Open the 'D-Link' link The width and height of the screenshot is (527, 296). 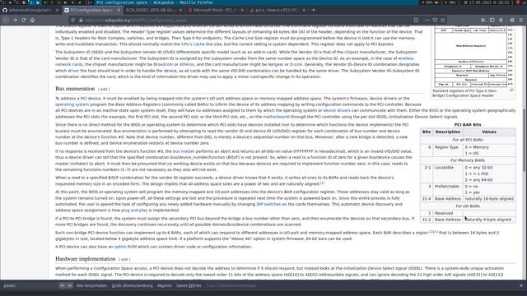click(296, 64)
